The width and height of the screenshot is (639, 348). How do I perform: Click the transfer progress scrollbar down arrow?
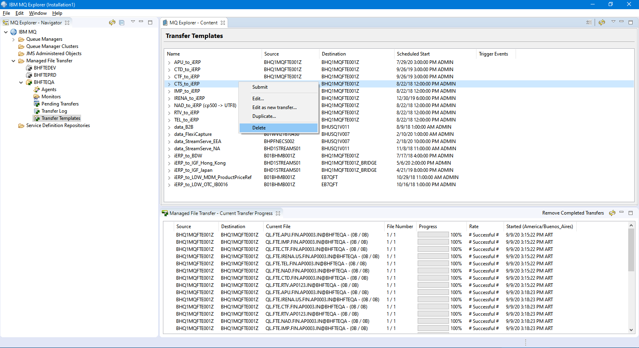pyautogui.click(x=631, y=330)
